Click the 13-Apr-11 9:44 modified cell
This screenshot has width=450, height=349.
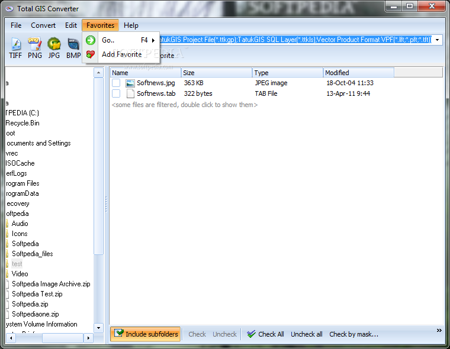348,93
